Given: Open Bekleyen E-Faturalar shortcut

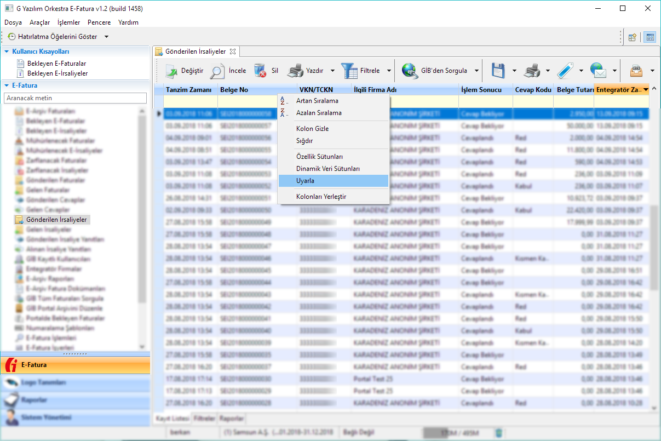Looking at the screenshot, I should pos(56,64).
